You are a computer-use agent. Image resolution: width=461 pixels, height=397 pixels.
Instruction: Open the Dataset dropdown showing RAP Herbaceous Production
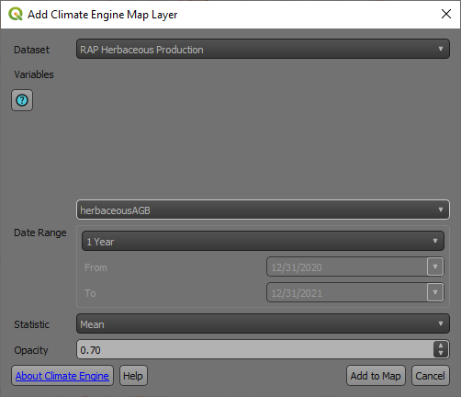click(x=263, y=49)
